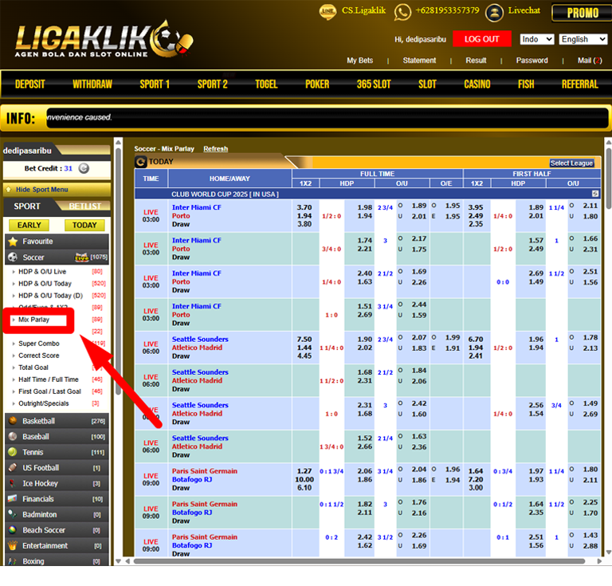Click the Soccer ball icon
The width and height of the screenshot is (612, 586).
13,258
